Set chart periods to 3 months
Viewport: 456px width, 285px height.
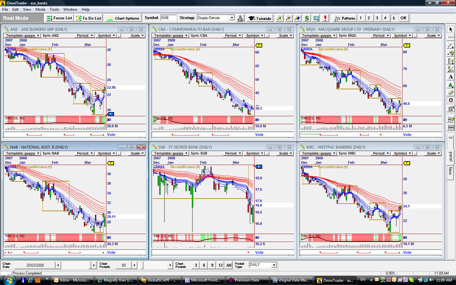tap(196, 265)
